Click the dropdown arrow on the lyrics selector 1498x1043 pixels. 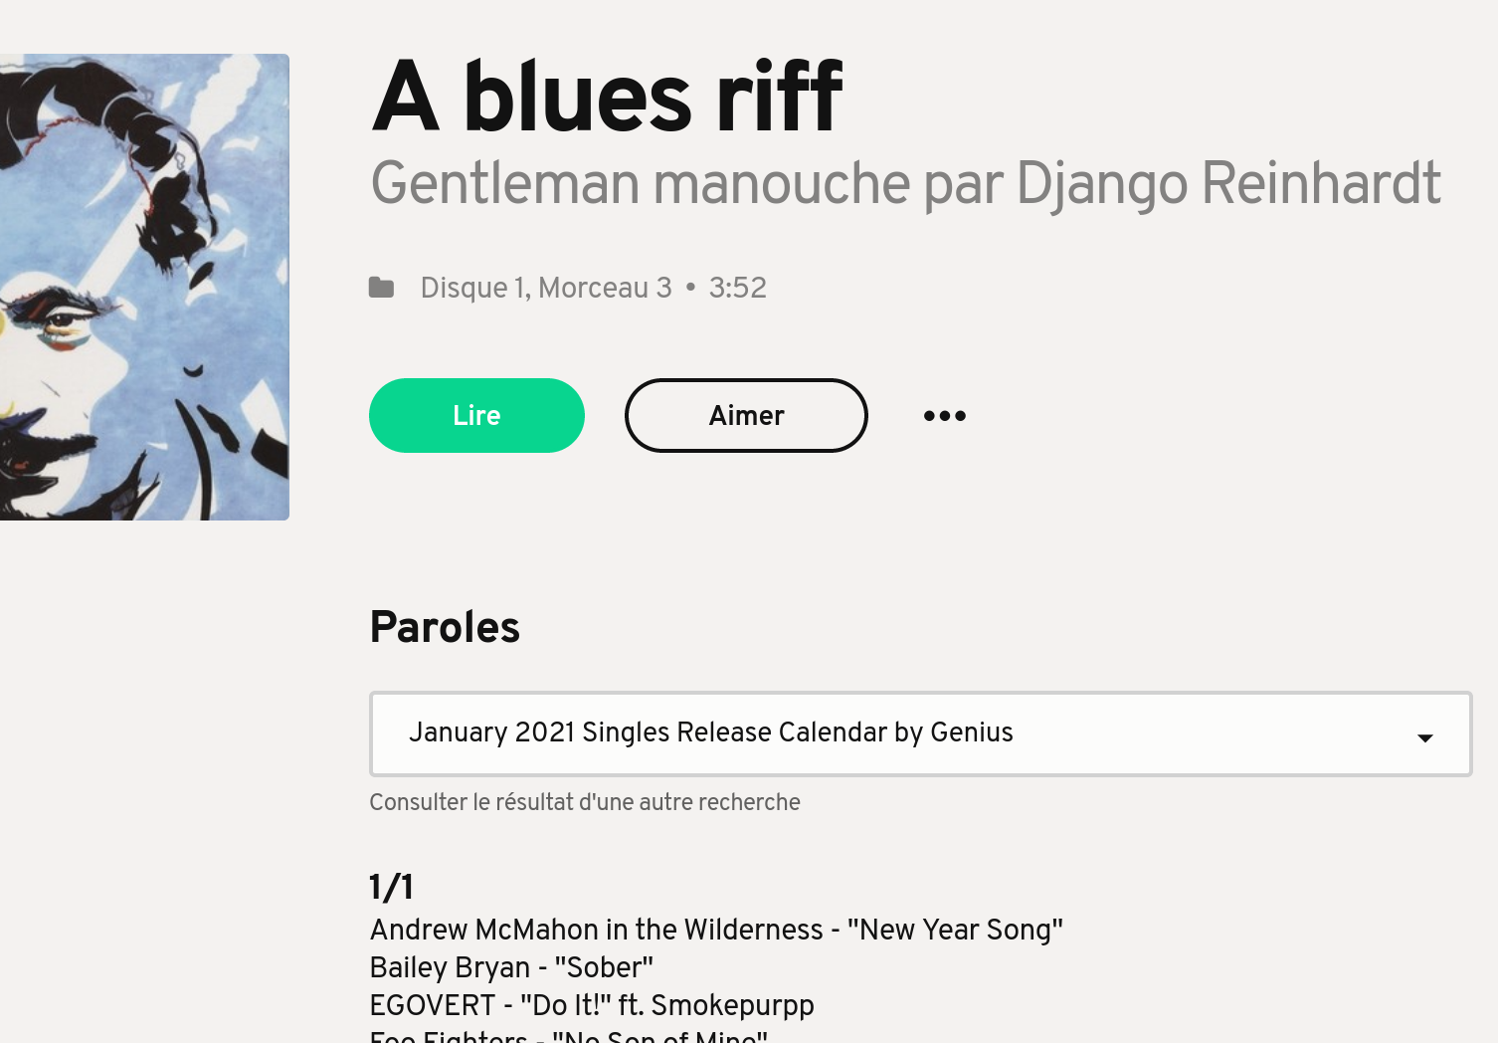(x=1426, y=736)
